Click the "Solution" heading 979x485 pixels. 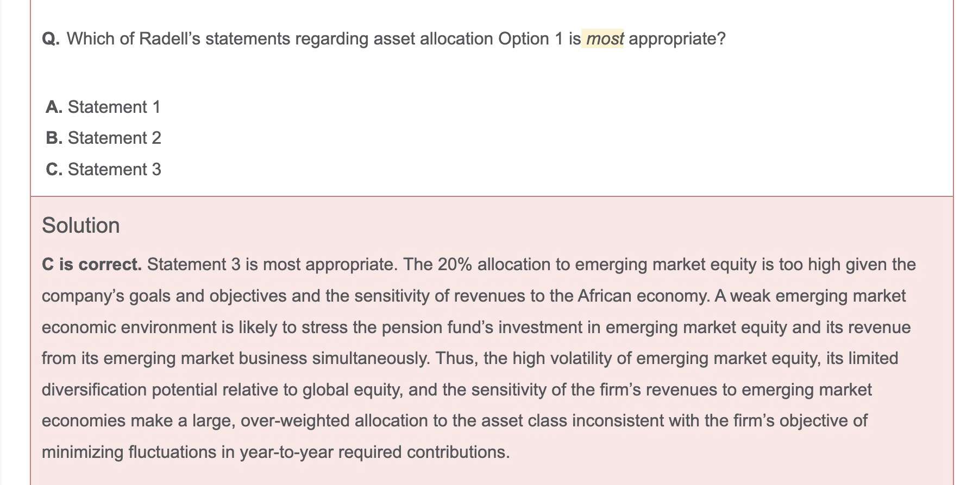coord(80,226)
